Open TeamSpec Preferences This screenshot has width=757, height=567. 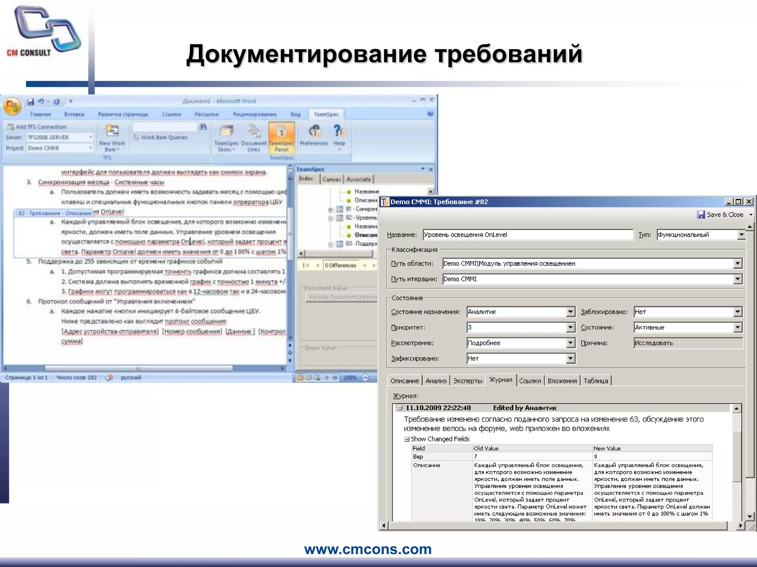click(x=314, y=135)
